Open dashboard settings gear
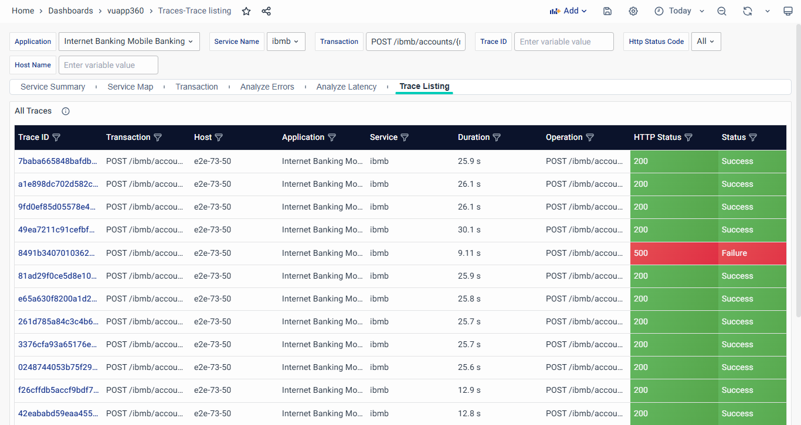Viewport: 801px width, 425px height. (633, 11)
